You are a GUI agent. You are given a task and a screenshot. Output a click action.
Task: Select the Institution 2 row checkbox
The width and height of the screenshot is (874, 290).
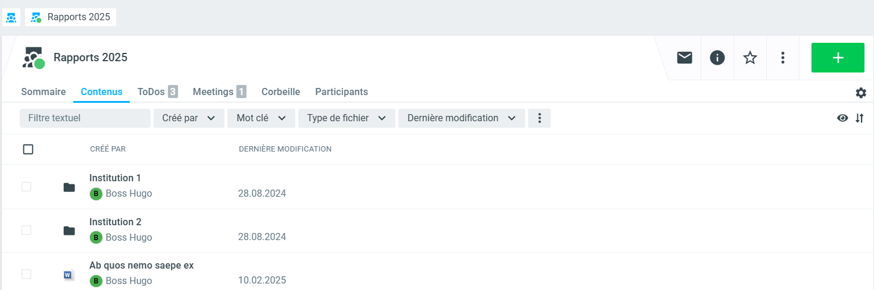[26, 230]
